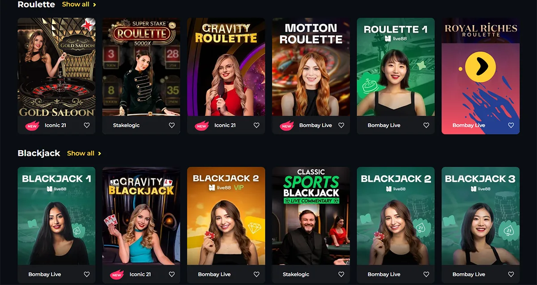The width and height of the screenshot is (537, 285).
Task: Open the Gold Saloon game thumbnail
Action: click(56, 67)
